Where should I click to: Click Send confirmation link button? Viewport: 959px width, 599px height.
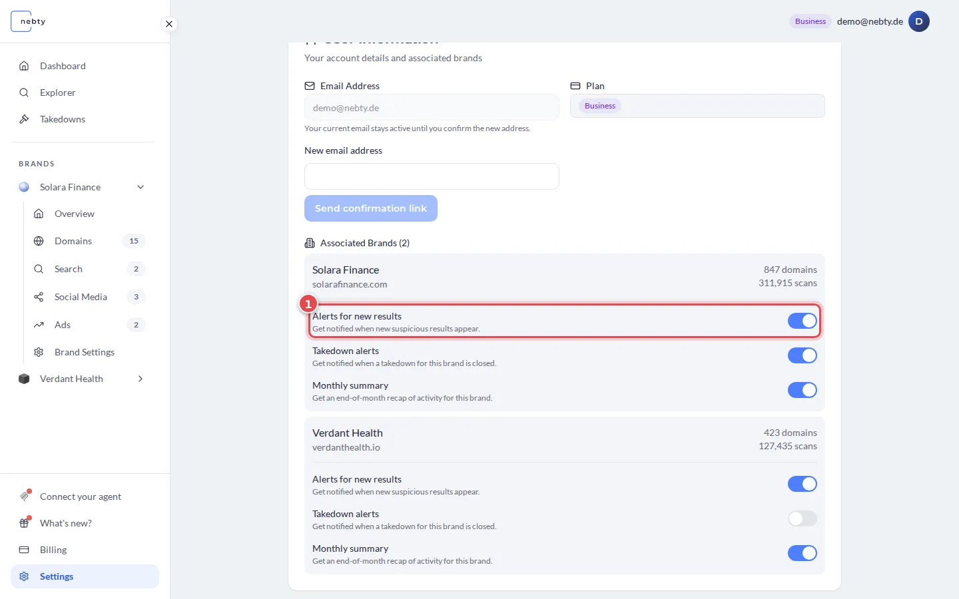pos(371,208)
